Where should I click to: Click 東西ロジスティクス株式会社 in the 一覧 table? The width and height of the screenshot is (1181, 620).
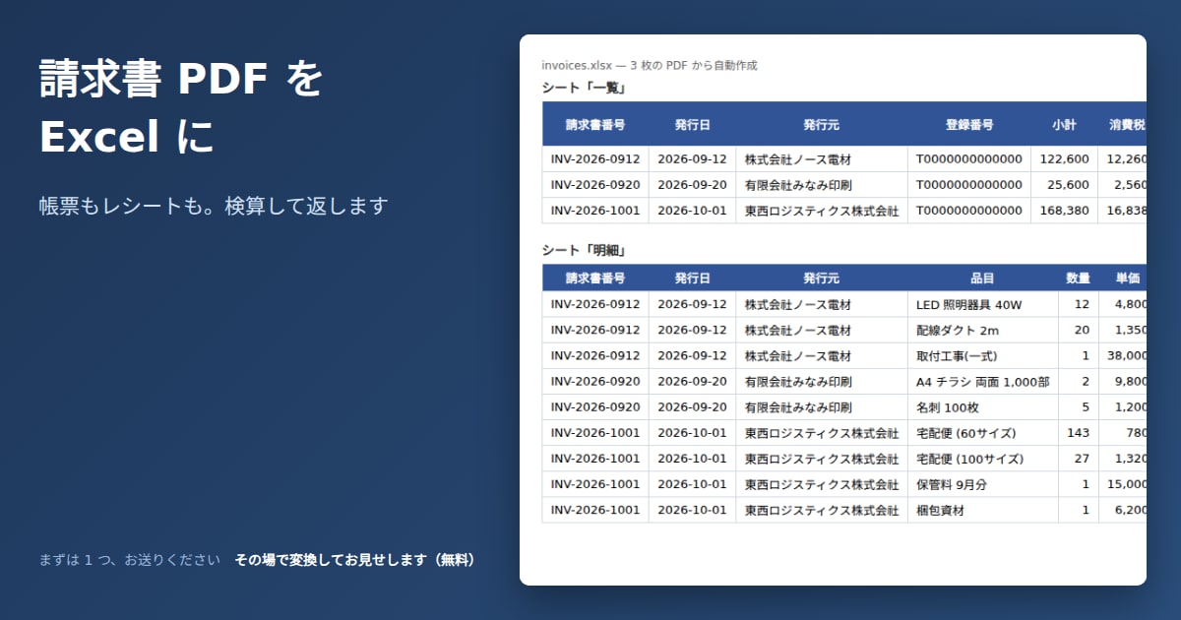pos(822,211)
